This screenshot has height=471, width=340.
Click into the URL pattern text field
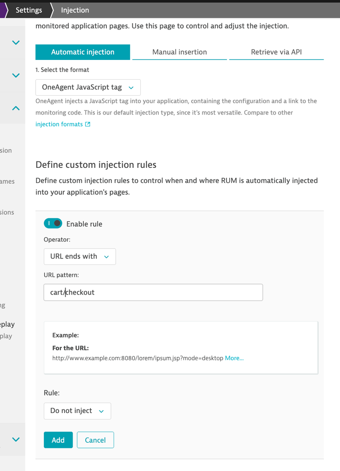153,292
